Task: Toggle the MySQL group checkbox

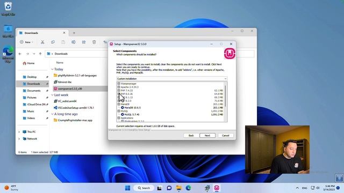Action: (119, 111)
